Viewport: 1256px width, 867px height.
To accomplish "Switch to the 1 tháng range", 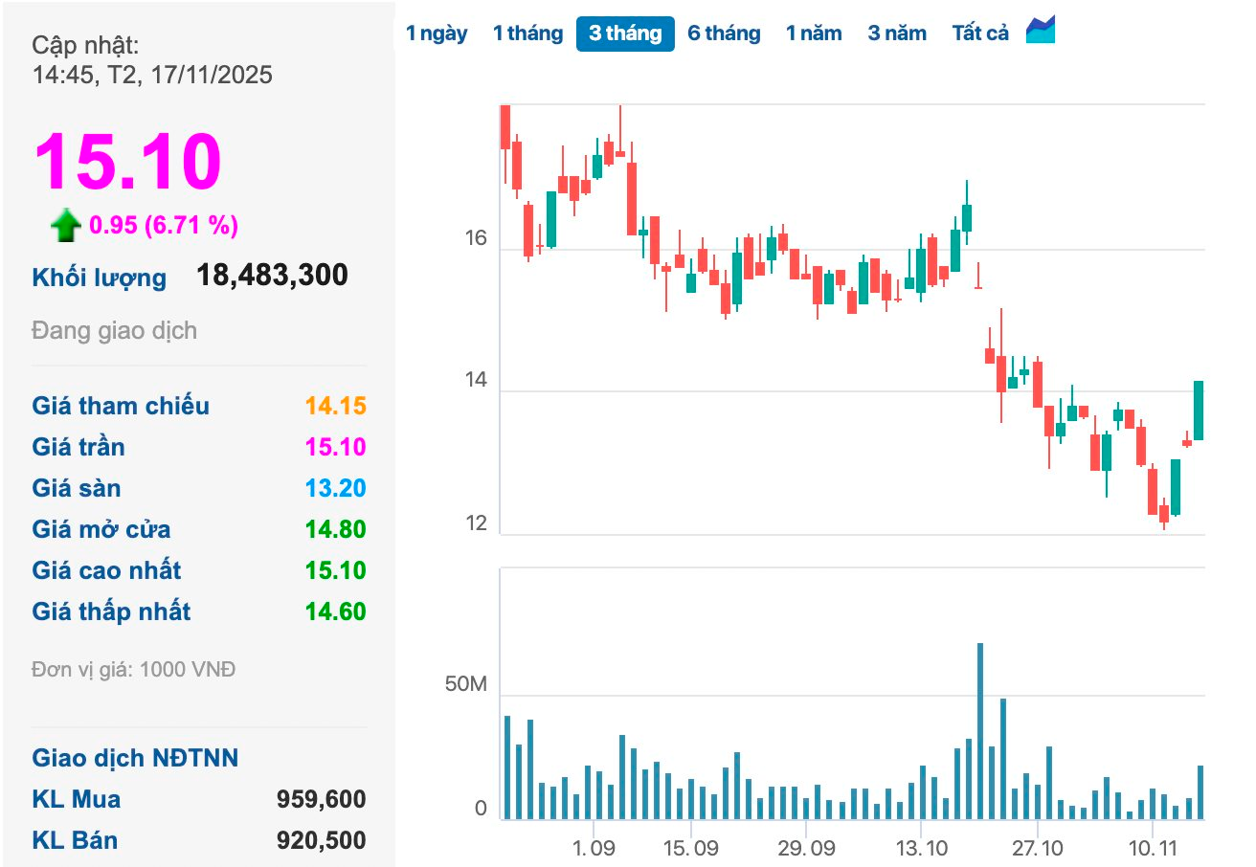I will click(527, 33).
